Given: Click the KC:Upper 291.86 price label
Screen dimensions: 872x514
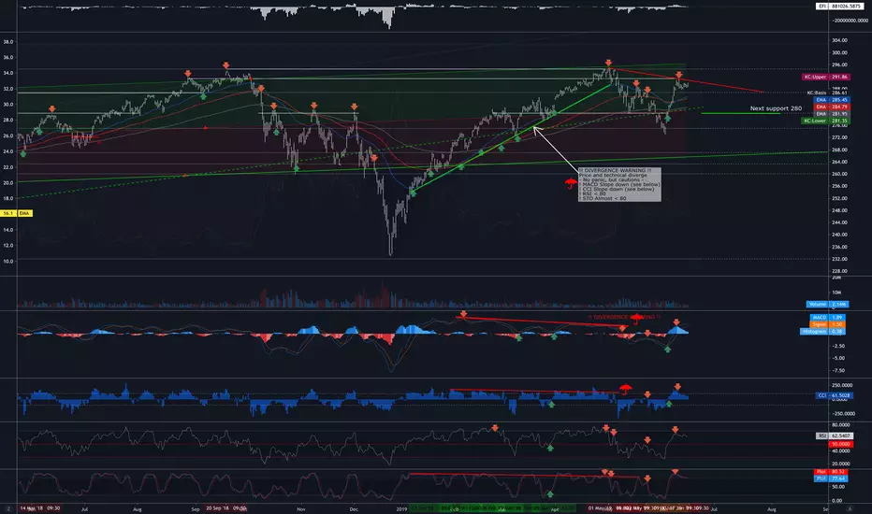Looking at the screenshot, I should [826, 77].
